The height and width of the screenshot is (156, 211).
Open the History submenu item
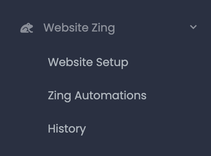click(67, 129)
